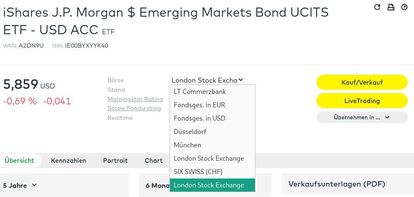Click the refresh icon at top right
414x197 pixels.
click(377, 7)
